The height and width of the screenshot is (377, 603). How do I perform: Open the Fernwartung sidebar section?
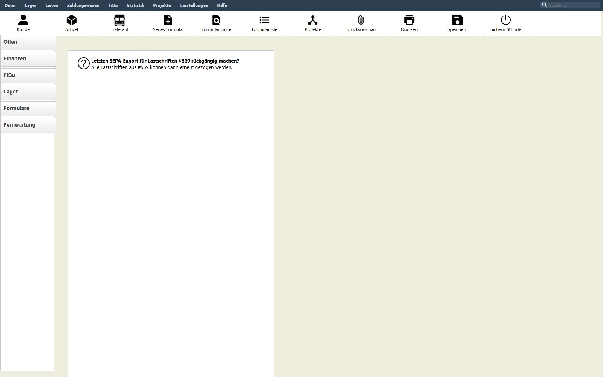click(x=28, y=125)
